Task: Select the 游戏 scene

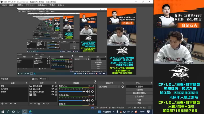Action: [x=14, y=86]
